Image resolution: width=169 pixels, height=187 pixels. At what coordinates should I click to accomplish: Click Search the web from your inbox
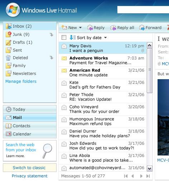click(x=21, y=147)
